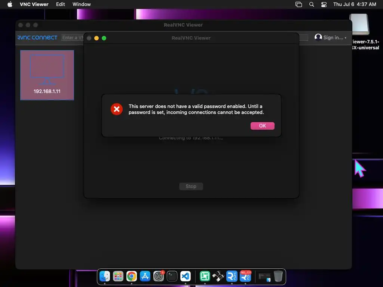Open the Trash in the dock

coord(278,276)
